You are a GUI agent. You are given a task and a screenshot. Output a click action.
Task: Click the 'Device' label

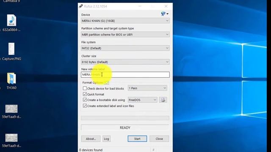point(86,15)
